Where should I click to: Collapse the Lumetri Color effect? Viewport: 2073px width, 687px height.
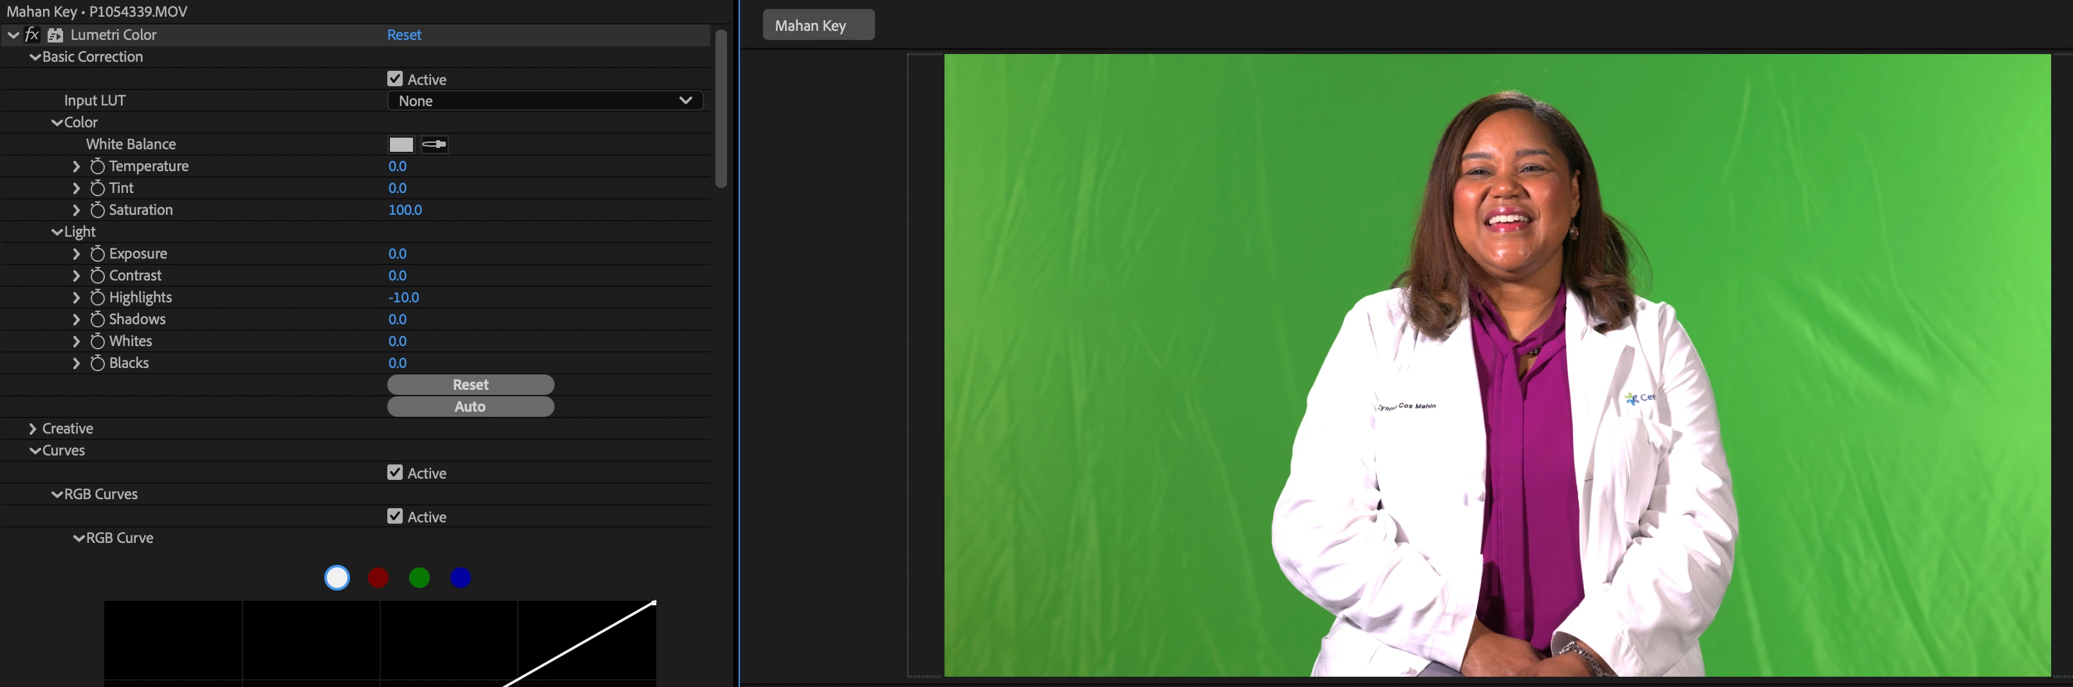pyautogui.click(x=13, y=35)
